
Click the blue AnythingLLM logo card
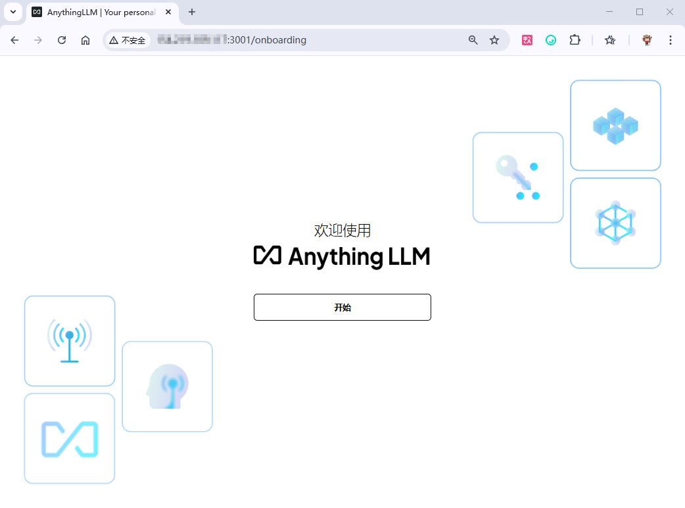pos(70,438)
